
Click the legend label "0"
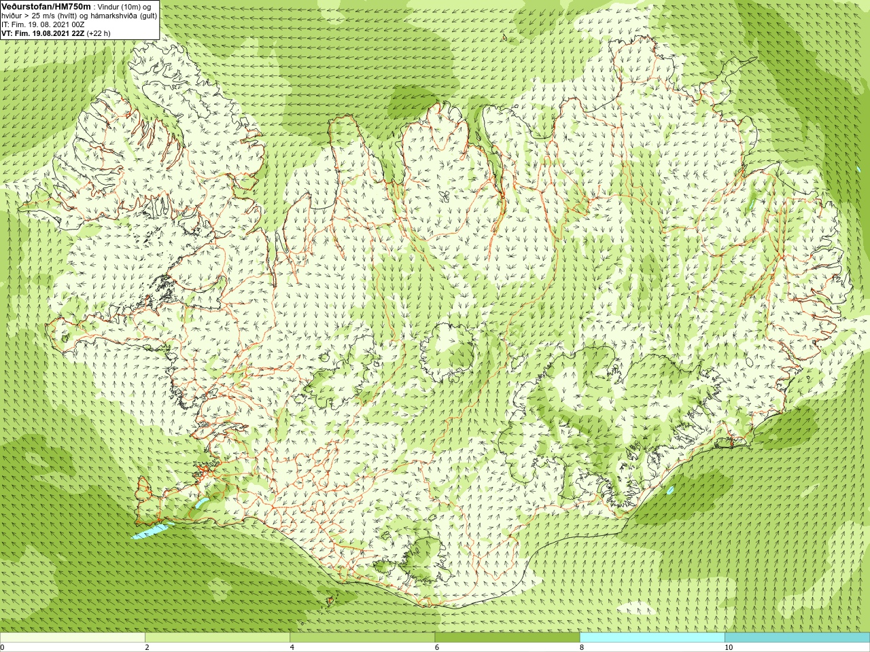(3, 647)
